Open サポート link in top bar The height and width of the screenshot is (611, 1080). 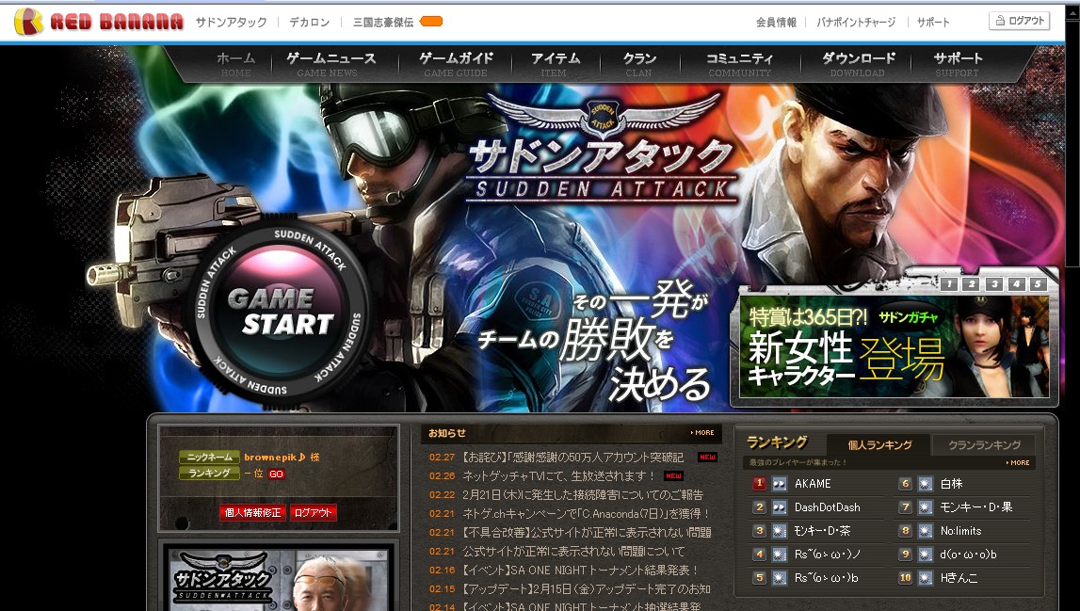click(x=933, y=22)
